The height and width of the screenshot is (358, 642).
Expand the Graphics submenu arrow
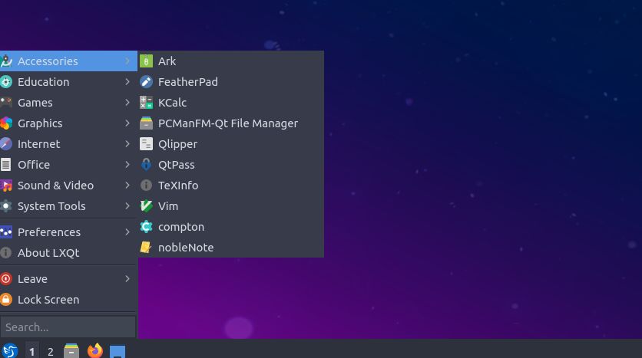coord(127,123)
